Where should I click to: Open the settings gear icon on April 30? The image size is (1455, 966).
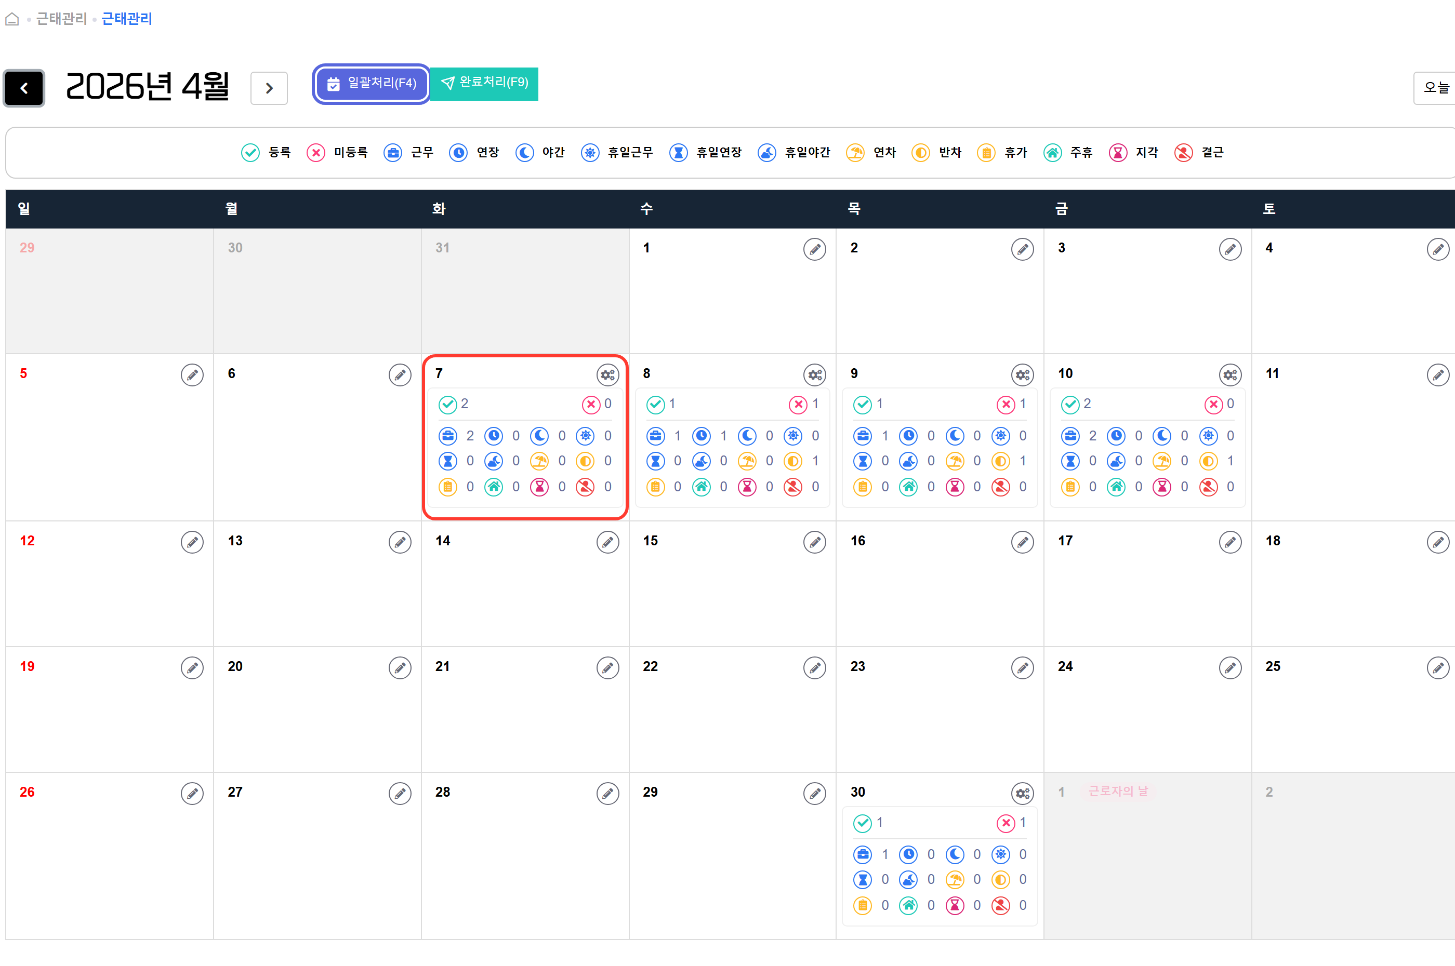[x=1022, y=794]
